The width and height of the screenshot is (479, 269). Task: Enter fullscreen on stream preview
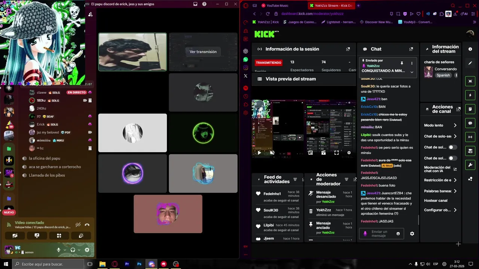(x=336, y=152)
